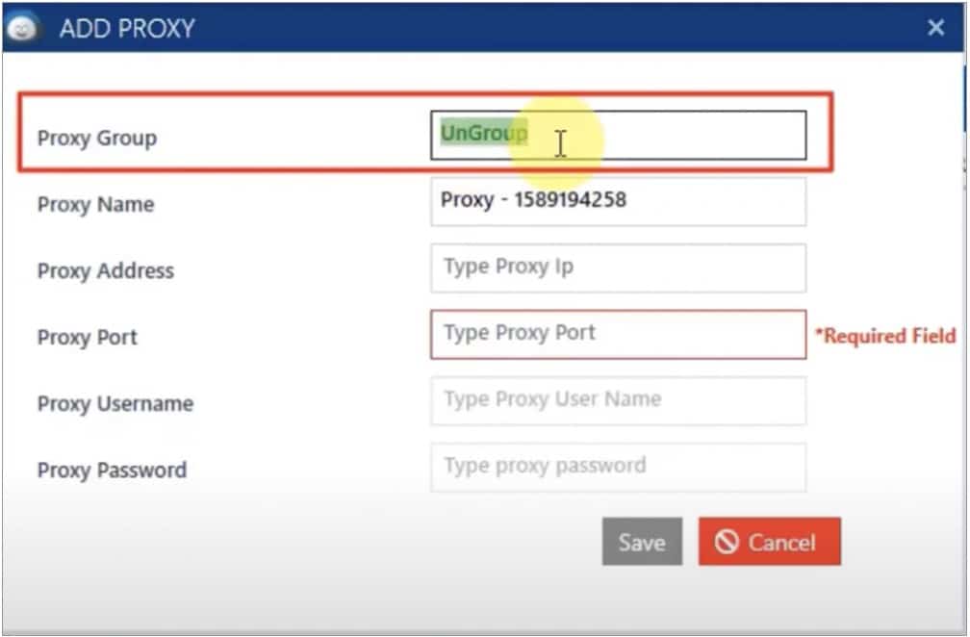Save the new proxy
This screenshot has width=970, height=637.
pyautogui.click(x=642, y=542)
